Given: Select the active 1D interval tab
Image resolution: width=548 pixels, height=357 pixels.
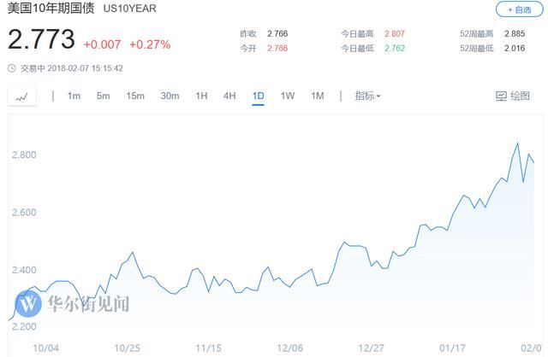Looking at the screenshot, I should (x=259, y=97).
